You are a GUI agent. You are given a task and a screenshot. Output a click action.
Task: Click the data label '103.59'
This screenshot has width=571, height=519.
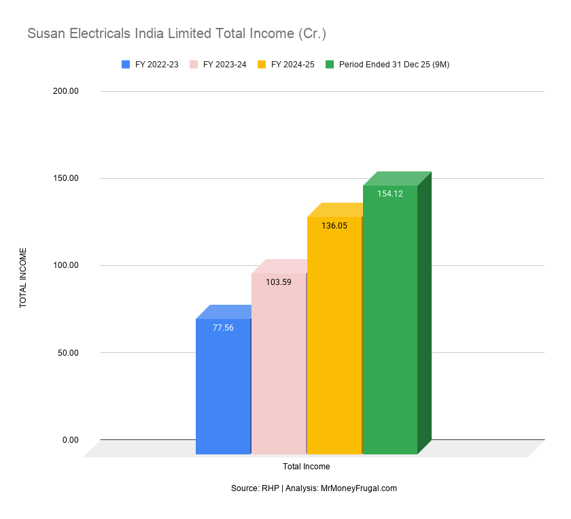pos(279,282)
